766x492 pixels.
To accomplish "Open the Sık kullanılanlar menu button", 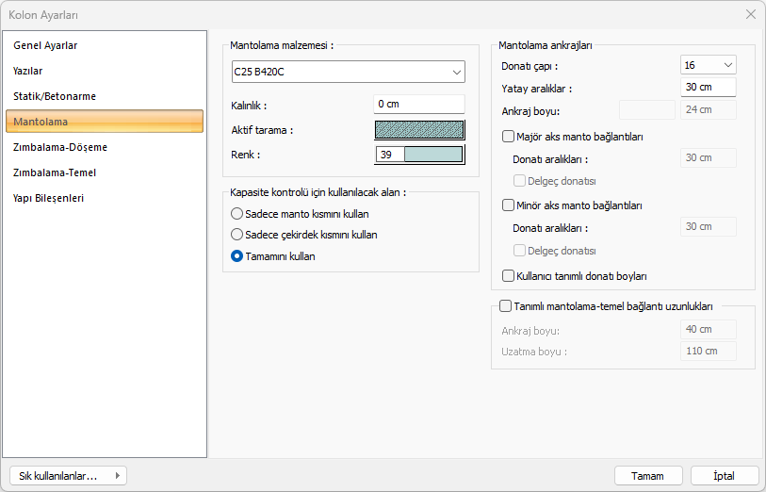I will point(66,476).
